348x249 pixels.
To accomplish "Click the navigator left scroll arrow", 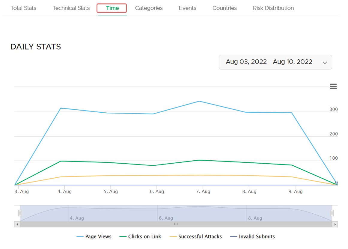I will pyautogui.click(x=17, y=224).
